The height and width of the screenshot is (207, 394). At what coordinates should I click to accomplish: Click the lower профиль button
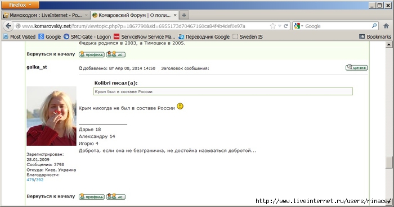91,197
